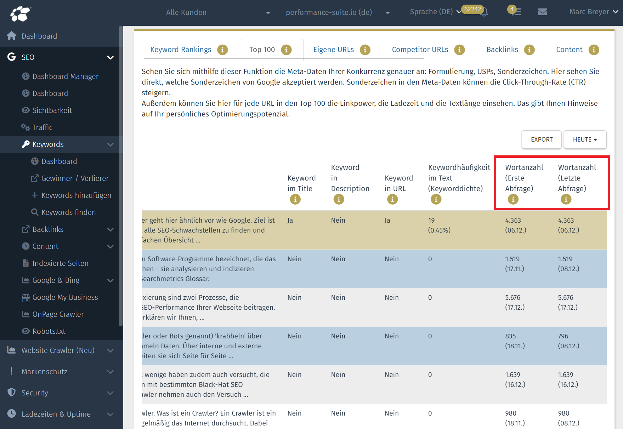Click the word count cell 835 (18.11.)

515,341
